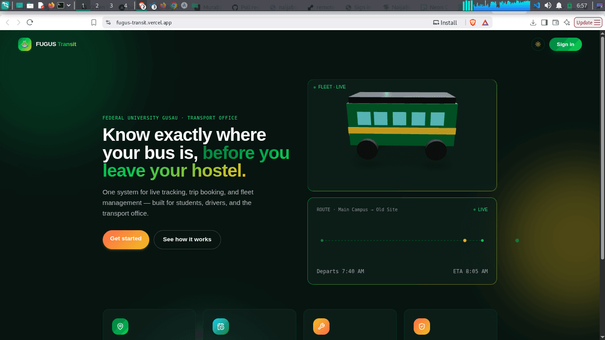Open Brave Shields lion icon

coord(473,23)
